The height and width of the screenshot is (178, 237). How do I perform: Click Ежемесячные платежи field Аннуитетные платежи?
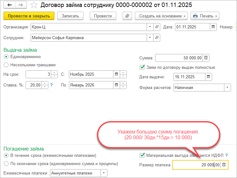point(75,173)
